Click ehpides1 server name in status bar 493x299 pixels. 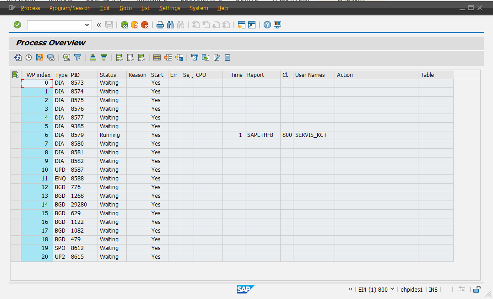tap(412, 289)
